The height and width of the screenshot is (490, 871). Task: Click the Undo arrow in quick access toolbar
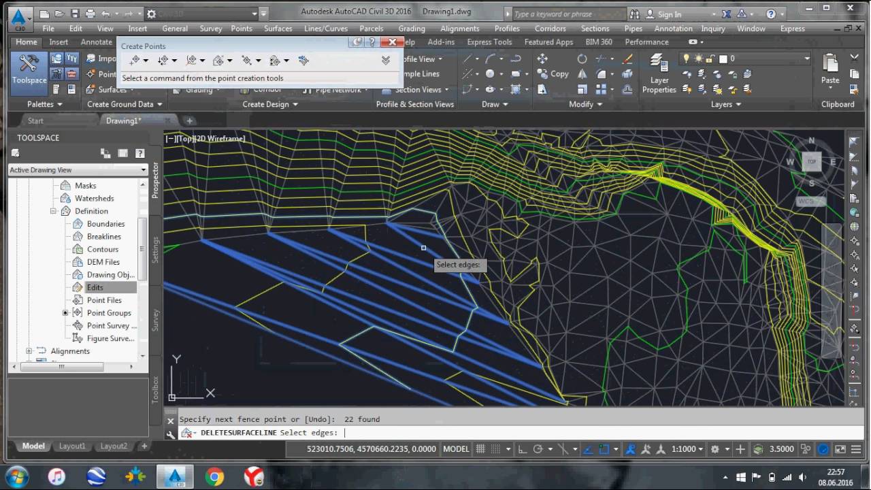[x=105, y=14]
